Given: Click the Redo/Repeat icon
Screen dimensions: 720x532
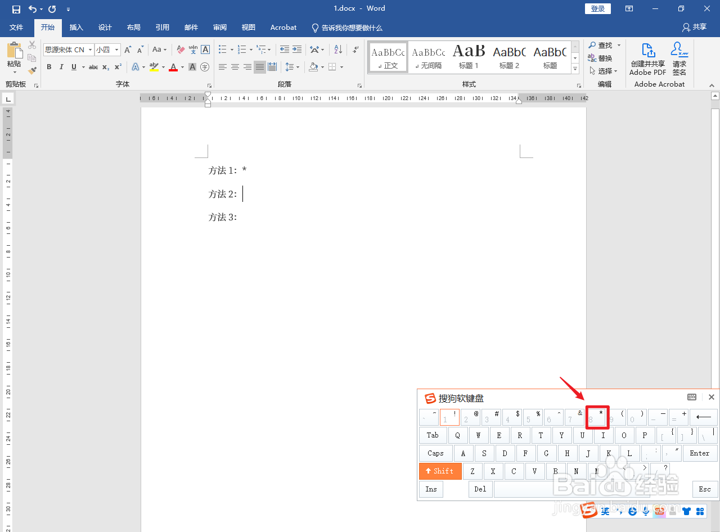Looking at the screenshot, I should coord(52,9).
